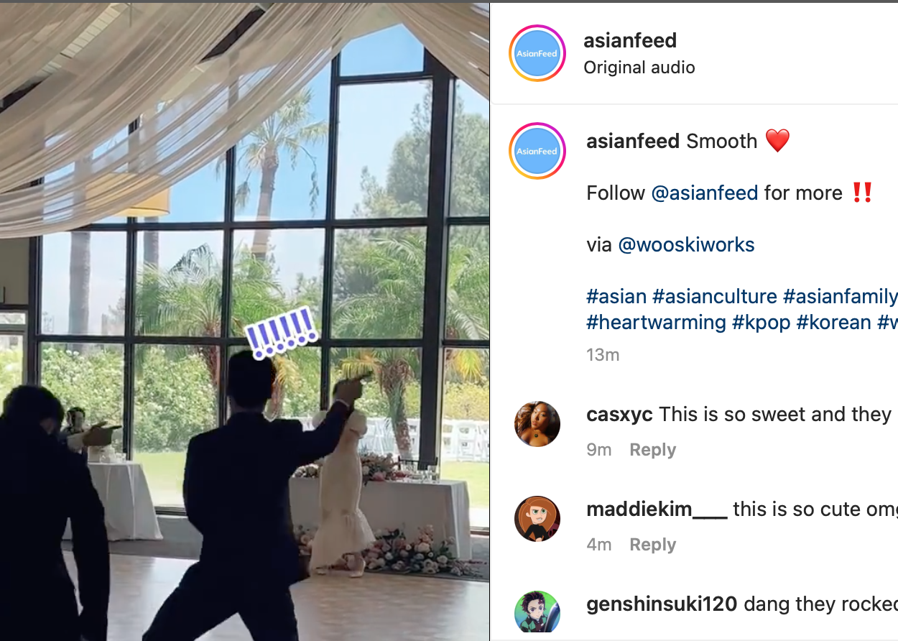The image size is (898, 641).
Task: Open the #korean hashtag
Action: click(x=834, y=323)
